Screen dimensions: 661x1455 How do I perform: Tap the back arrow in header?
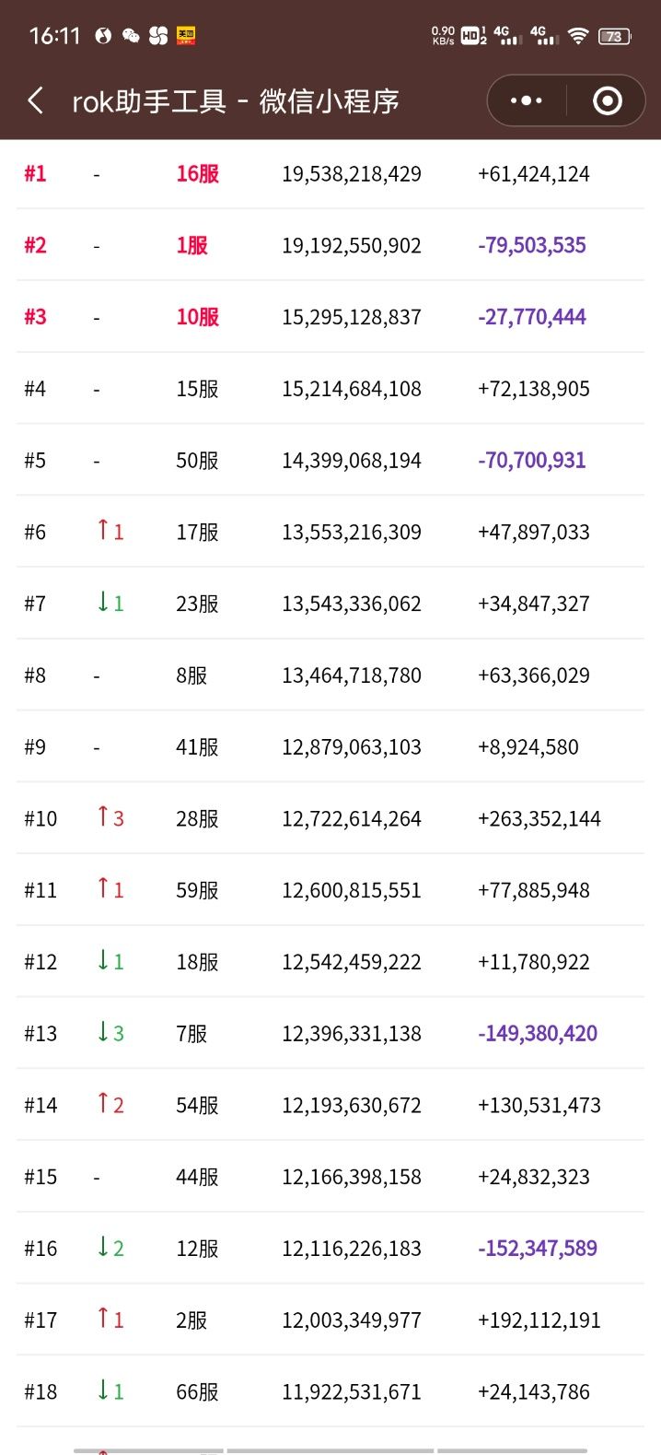(x=36, y=100)
